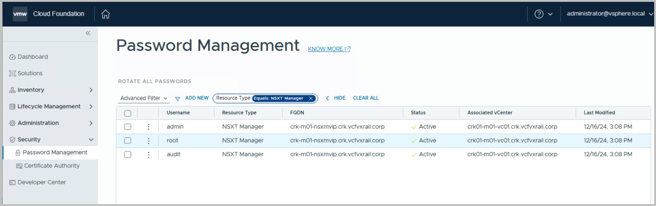Click the Active status in root row
The height and width of the screenshot is (206, 656).
pos(424,141)
